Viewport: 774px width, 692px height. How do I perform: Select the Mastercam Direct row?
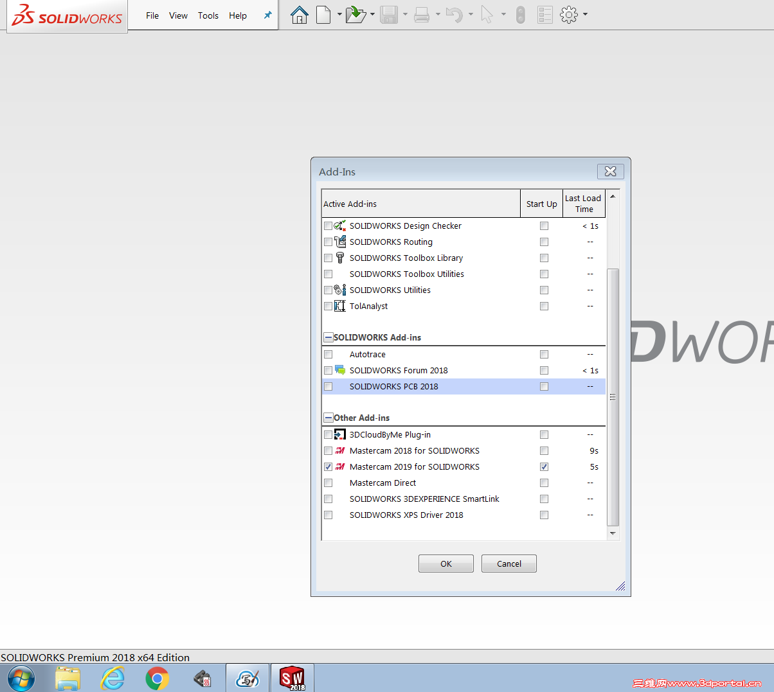(464, 483)
